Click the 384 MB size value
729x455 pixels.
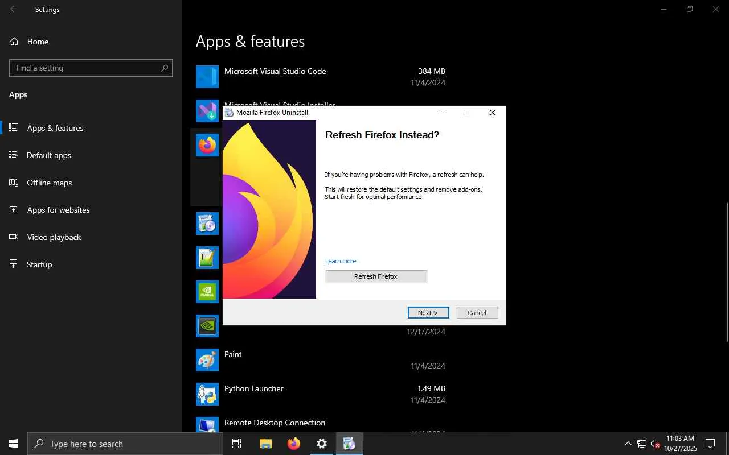[432, 71]
